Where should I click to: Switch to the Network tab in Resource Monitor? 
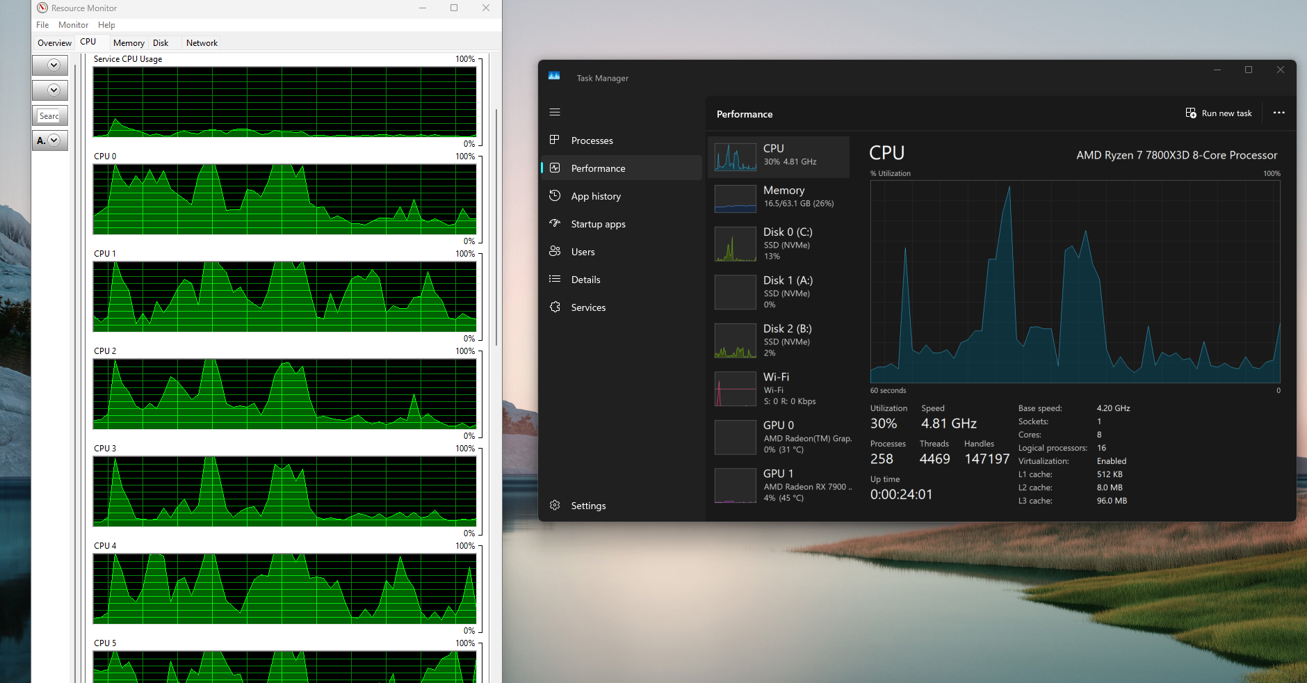click(202, 43)
